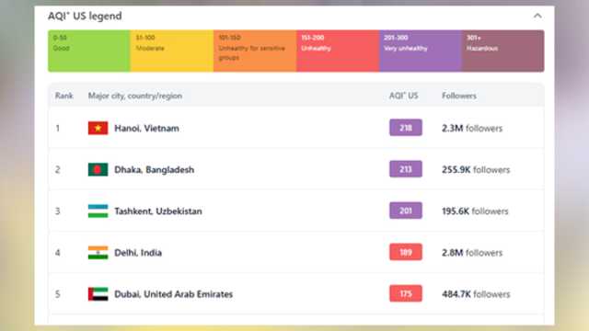The height and width of the screenshot is (331, 589).
Task: Click the India flag icon
Action: [x=98, y=253]
